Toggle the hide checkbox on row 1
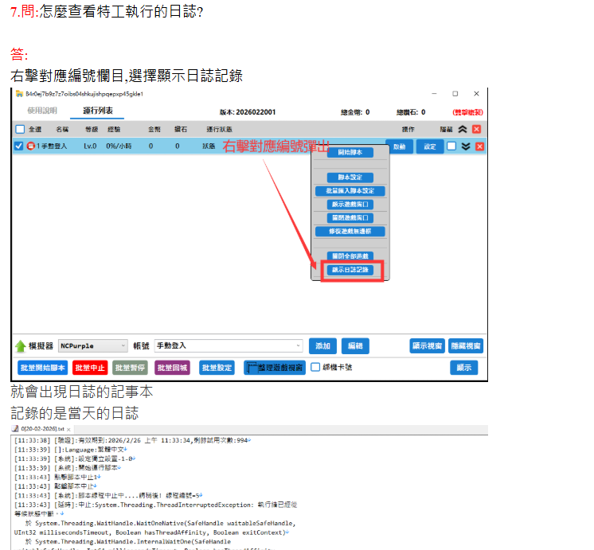The height and width of the screenshot is (550, 594). point(451,146)
